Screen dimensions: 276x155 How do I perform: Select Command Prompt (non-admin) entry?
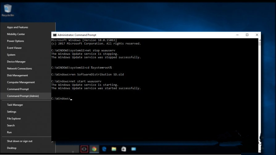coord(18,89)
